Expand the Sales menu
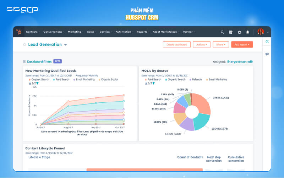This screenshot has height=178, width=284. tap(92, 32)
